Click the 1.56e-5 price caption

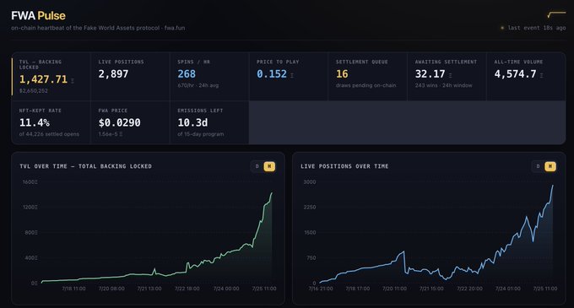click(111, 134)
